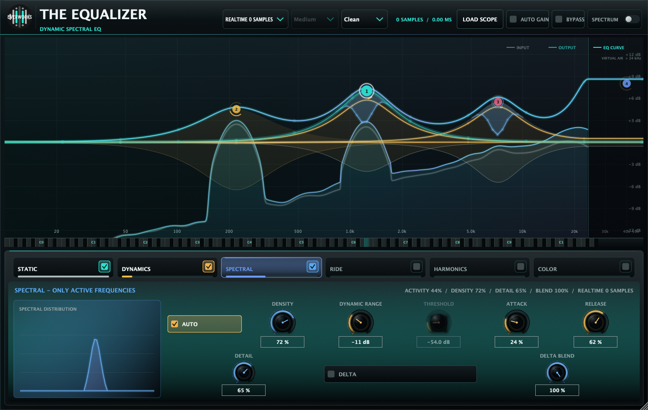Disable the Spectral module checkbox
648x410 pixels.
313,266
